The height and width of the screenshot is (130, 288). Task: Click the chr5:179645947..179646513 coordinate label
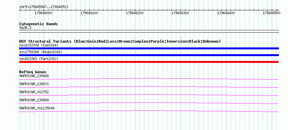point(44,7)
